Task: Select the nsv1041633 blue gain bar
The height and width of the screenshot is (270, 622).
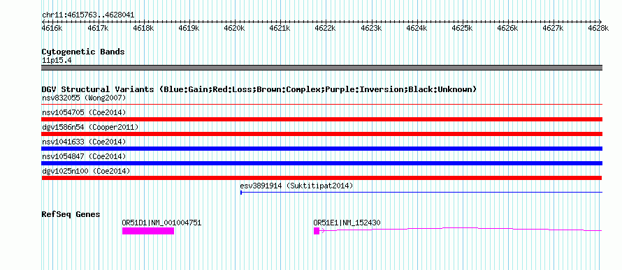Action: tap(321, 149)
